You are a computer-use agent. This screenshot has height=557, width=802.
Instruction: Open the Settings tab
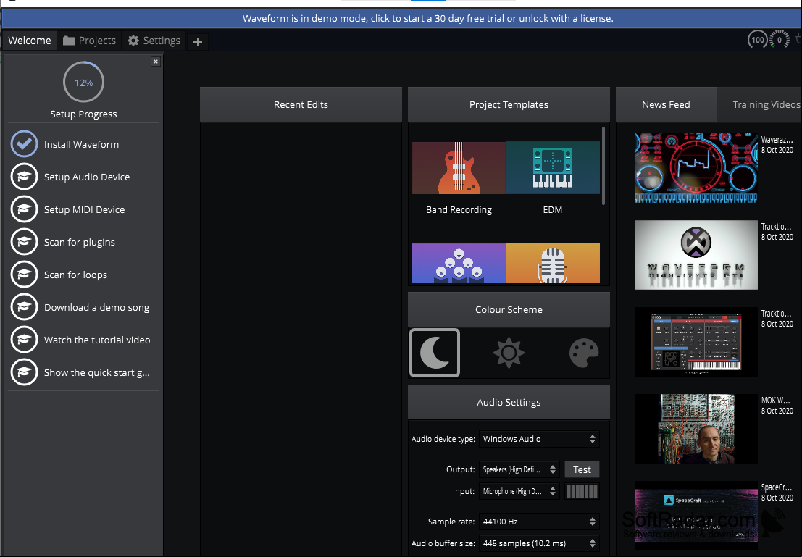154,41
